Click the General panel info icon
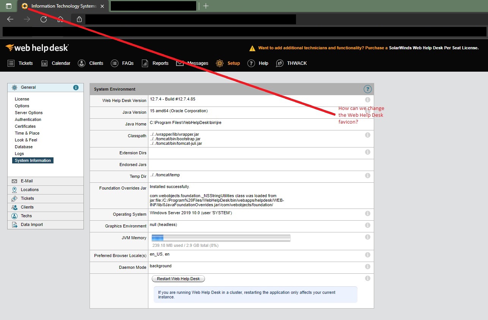This screenshot has height=320, width=488. [x=76, y=88]
